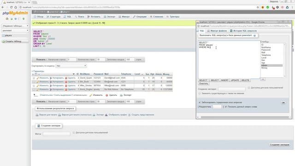Click edit pencil for Mike_Smoke row
The image size is (295, 166).
coord(38,86)
